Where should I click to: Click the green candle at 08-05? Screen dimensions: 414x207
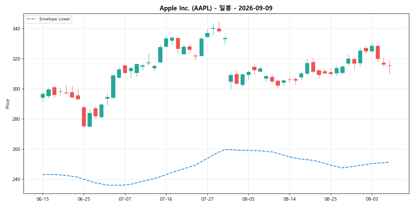tap(248, 73)
